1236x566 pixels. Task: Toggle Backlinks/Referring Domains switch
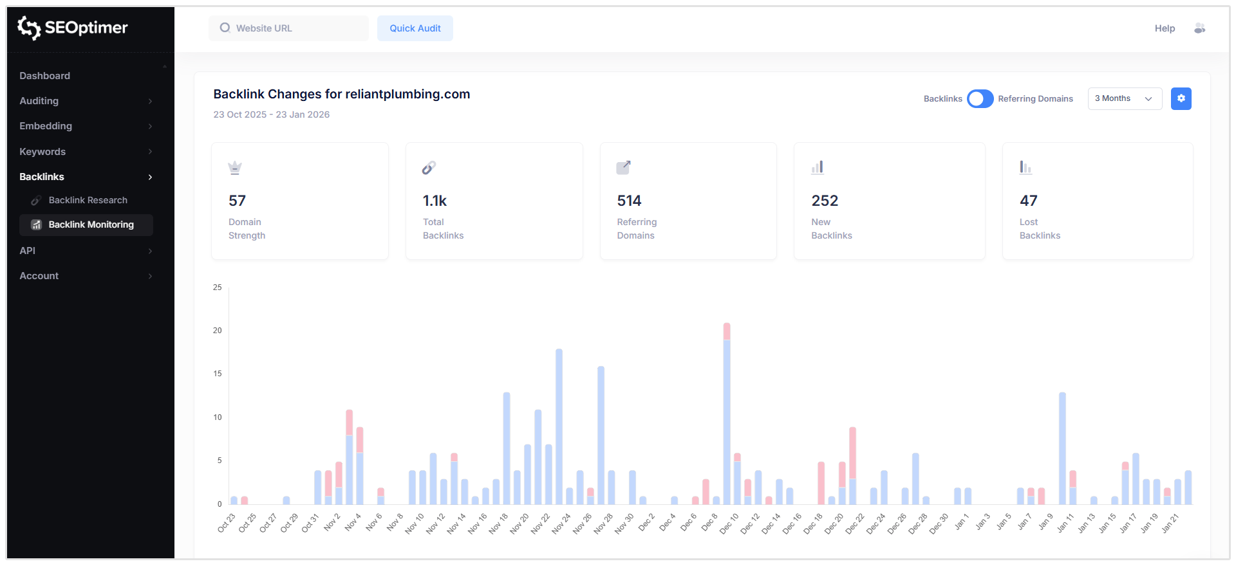(980, 98)
